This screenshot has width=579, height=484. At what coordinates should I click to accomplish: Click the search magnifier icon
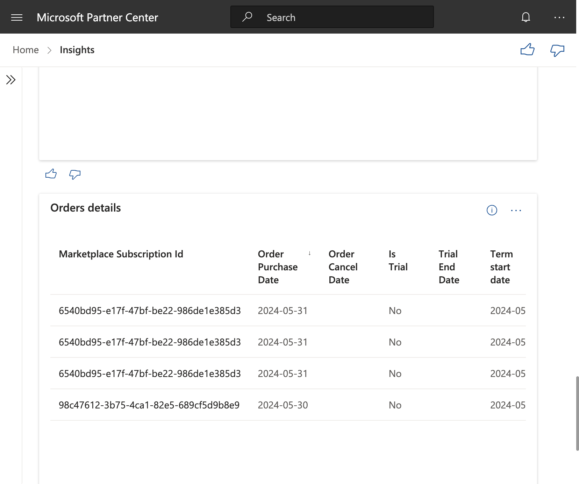(x=247, y=17)
